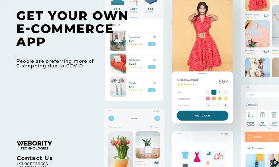Select size XL option

click(225, 92)
